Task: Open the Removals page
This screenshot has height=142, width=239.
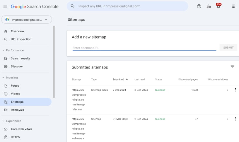Action: click(17, 110)
